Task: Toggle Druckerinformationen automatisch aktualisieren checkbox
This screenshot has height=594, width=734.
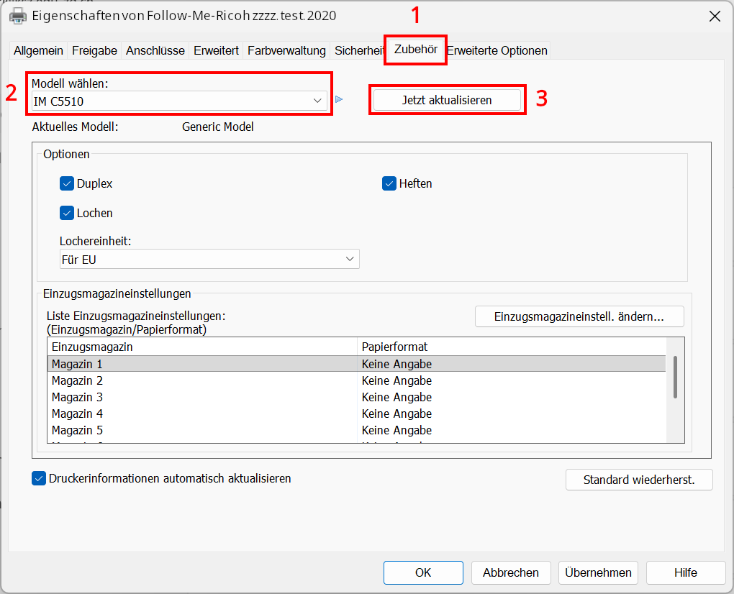Action: click(x=39, y=478)
